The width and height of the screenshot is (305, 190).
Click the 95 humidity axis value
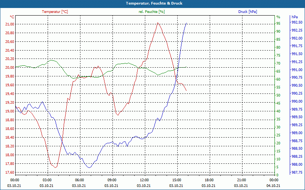point(278,24)
